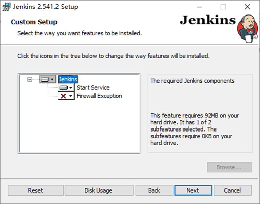Click the Jenkins installer title bar icon
The image size is (260, 204).
[6, 7]
